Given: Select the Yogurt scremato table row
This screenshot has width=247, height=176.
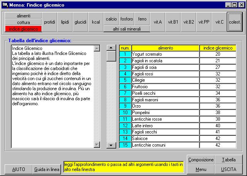Looking at the screenshot, I should pos(165,55).
